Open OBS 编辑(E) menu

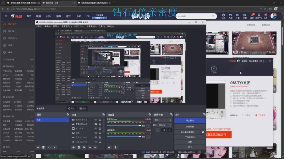(48, 26)
